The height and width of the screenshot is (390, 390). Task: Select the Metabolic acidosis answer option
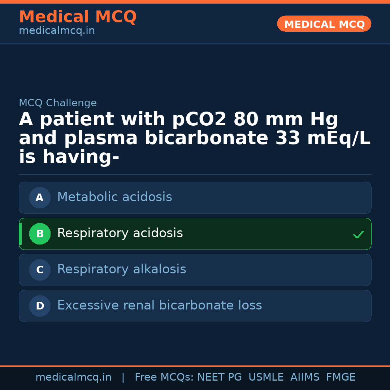(x=195, y=198)
